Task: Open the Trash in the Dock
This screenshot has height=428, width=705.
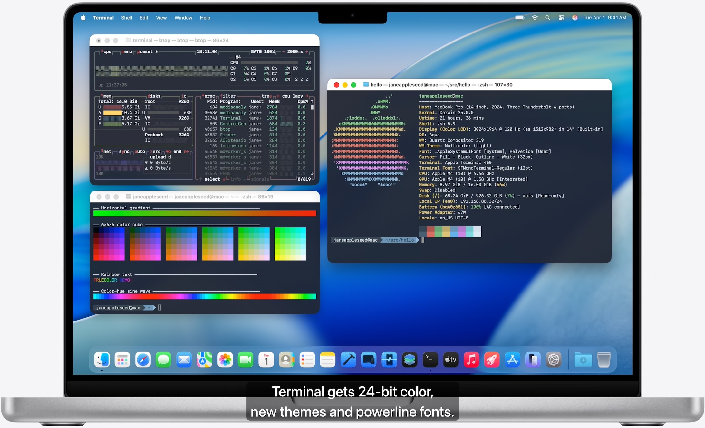Action: (x=604, y=359)
